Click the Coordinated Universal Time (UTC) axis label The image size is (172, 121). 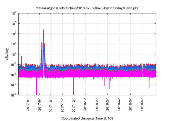click(87, 118)
